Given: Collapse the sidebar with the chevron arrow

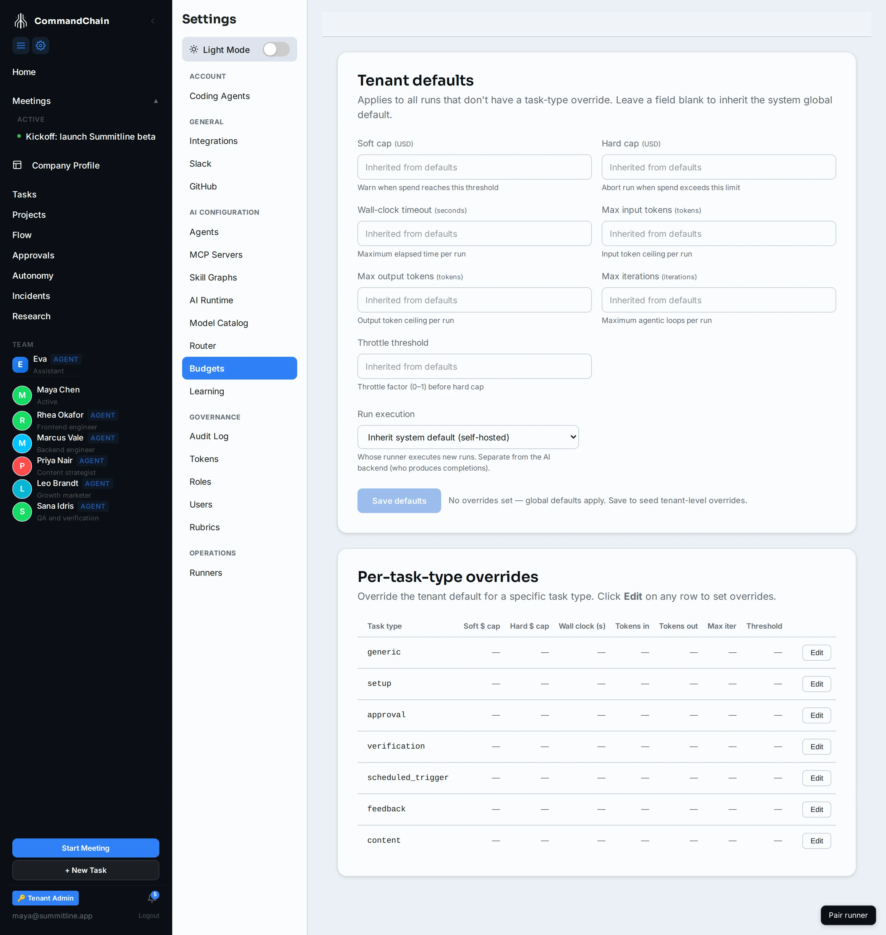Looking at the screenshot, I should 153,21.
